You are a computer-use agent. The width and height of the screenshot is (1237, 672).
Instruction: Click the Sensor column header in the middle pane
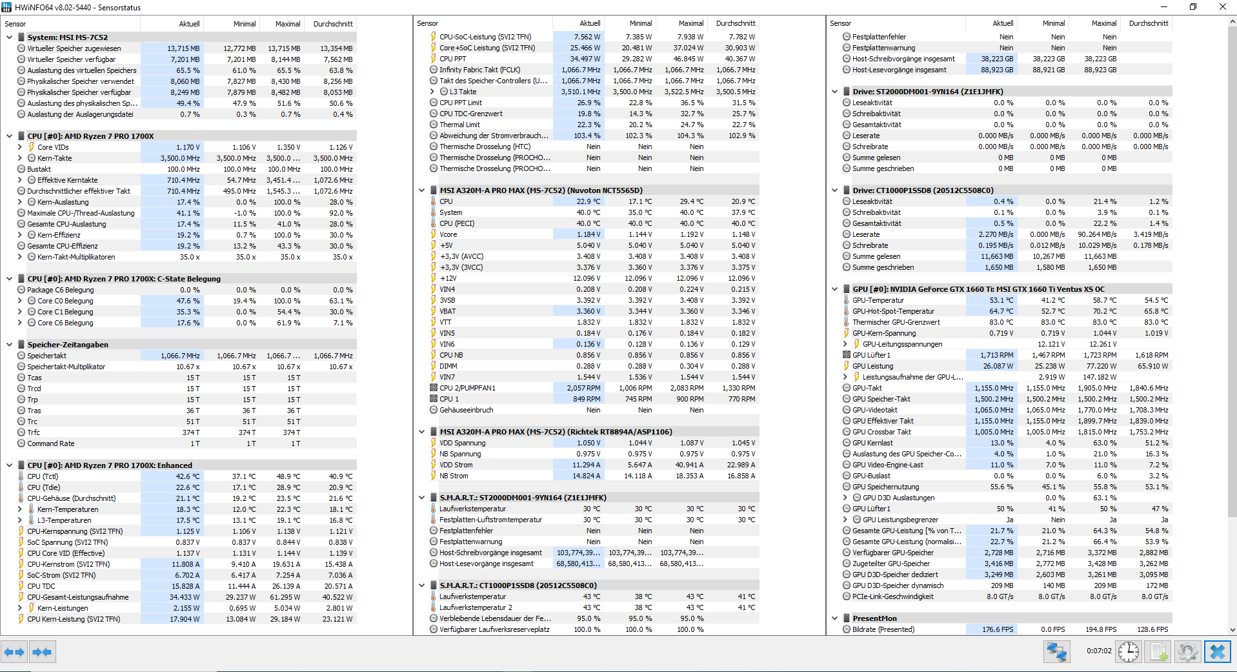point(483,23)
